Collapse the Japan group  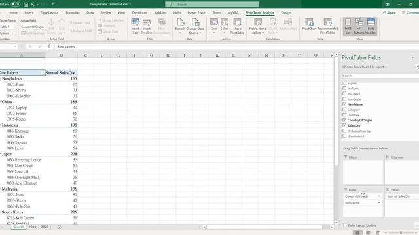click(x=1, y=154)
